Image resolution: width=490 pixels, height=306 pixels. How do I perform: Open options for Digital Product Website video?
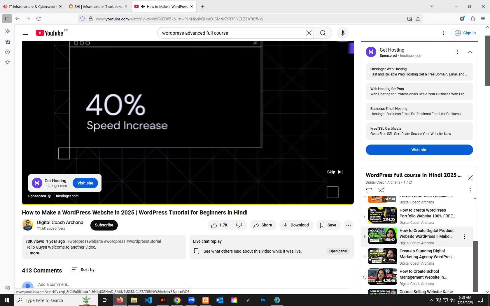465,237
